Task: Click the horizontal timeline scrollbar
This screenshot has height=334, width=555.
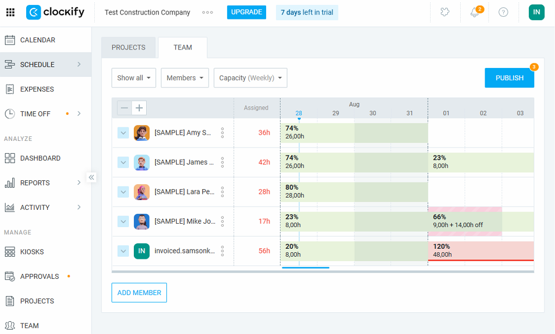Action: pos(305,268)
